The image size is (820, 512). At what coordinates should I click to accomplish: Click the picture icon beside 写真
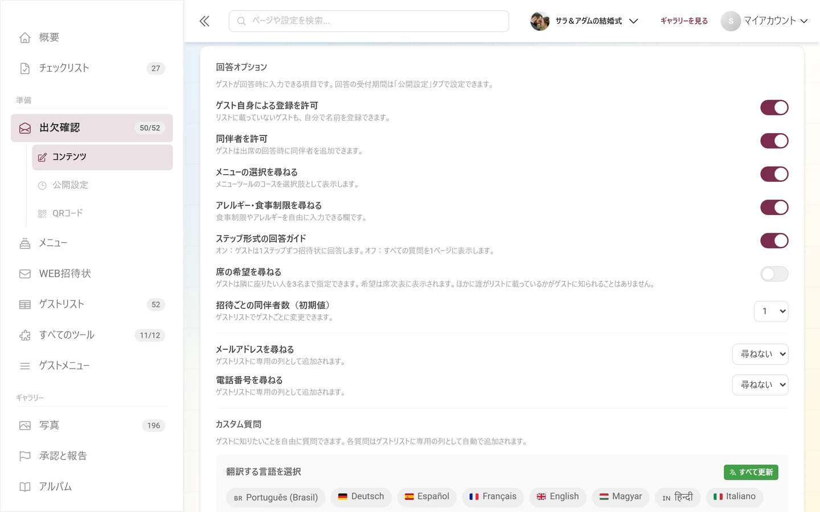25,426
